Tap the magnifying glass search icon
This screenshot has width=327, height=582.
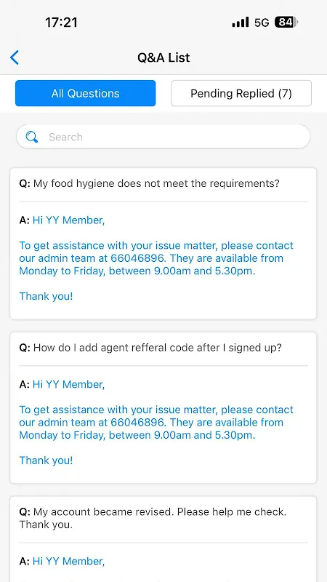click(x=31, y=137)
